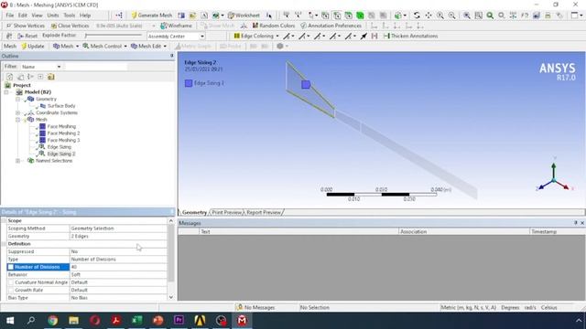
Task: Select the Rotate view tool
Action: [417, 16]
